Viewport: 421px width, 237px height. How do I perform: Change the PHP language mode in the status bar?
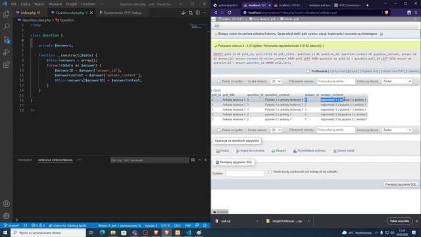click(187, 225)
